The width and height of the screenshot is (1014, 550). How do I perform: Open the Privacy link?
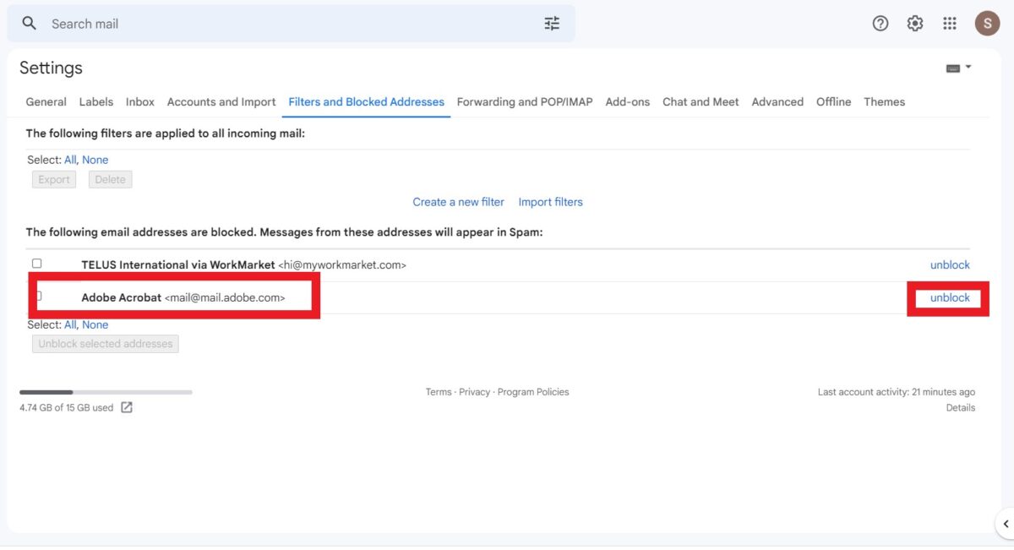[475, 392]
